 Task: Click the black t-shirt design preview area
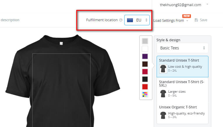pyautogui.click(x=61, y=87)
